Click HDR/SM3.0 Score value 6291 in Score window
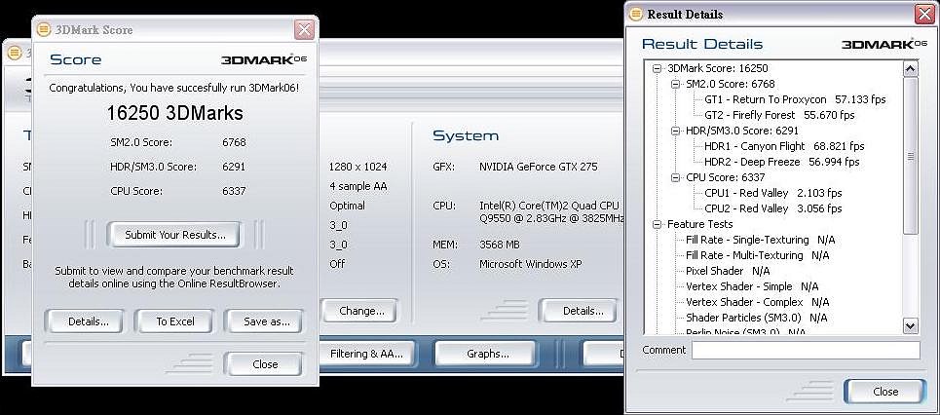The width and height of the screenshot is (940, 415). [x=234, y=167]
